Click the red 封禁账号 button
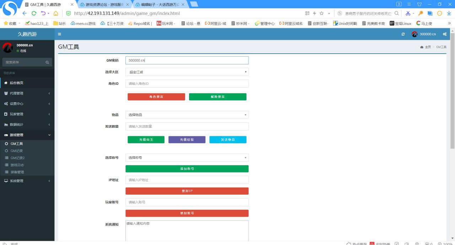This screenshot has width=455, height=245. pyautogui.click(x=187, y=213)
